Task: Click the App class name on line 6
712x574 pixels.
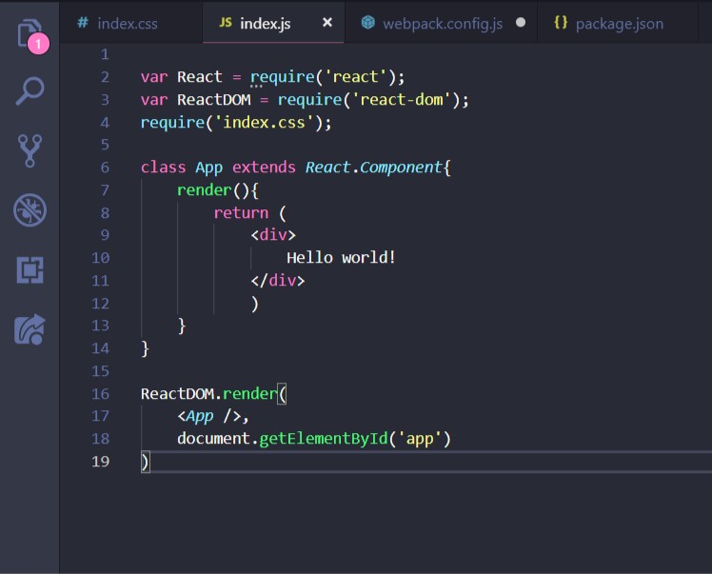Action: pyautogui.click(x=208, y=167)
